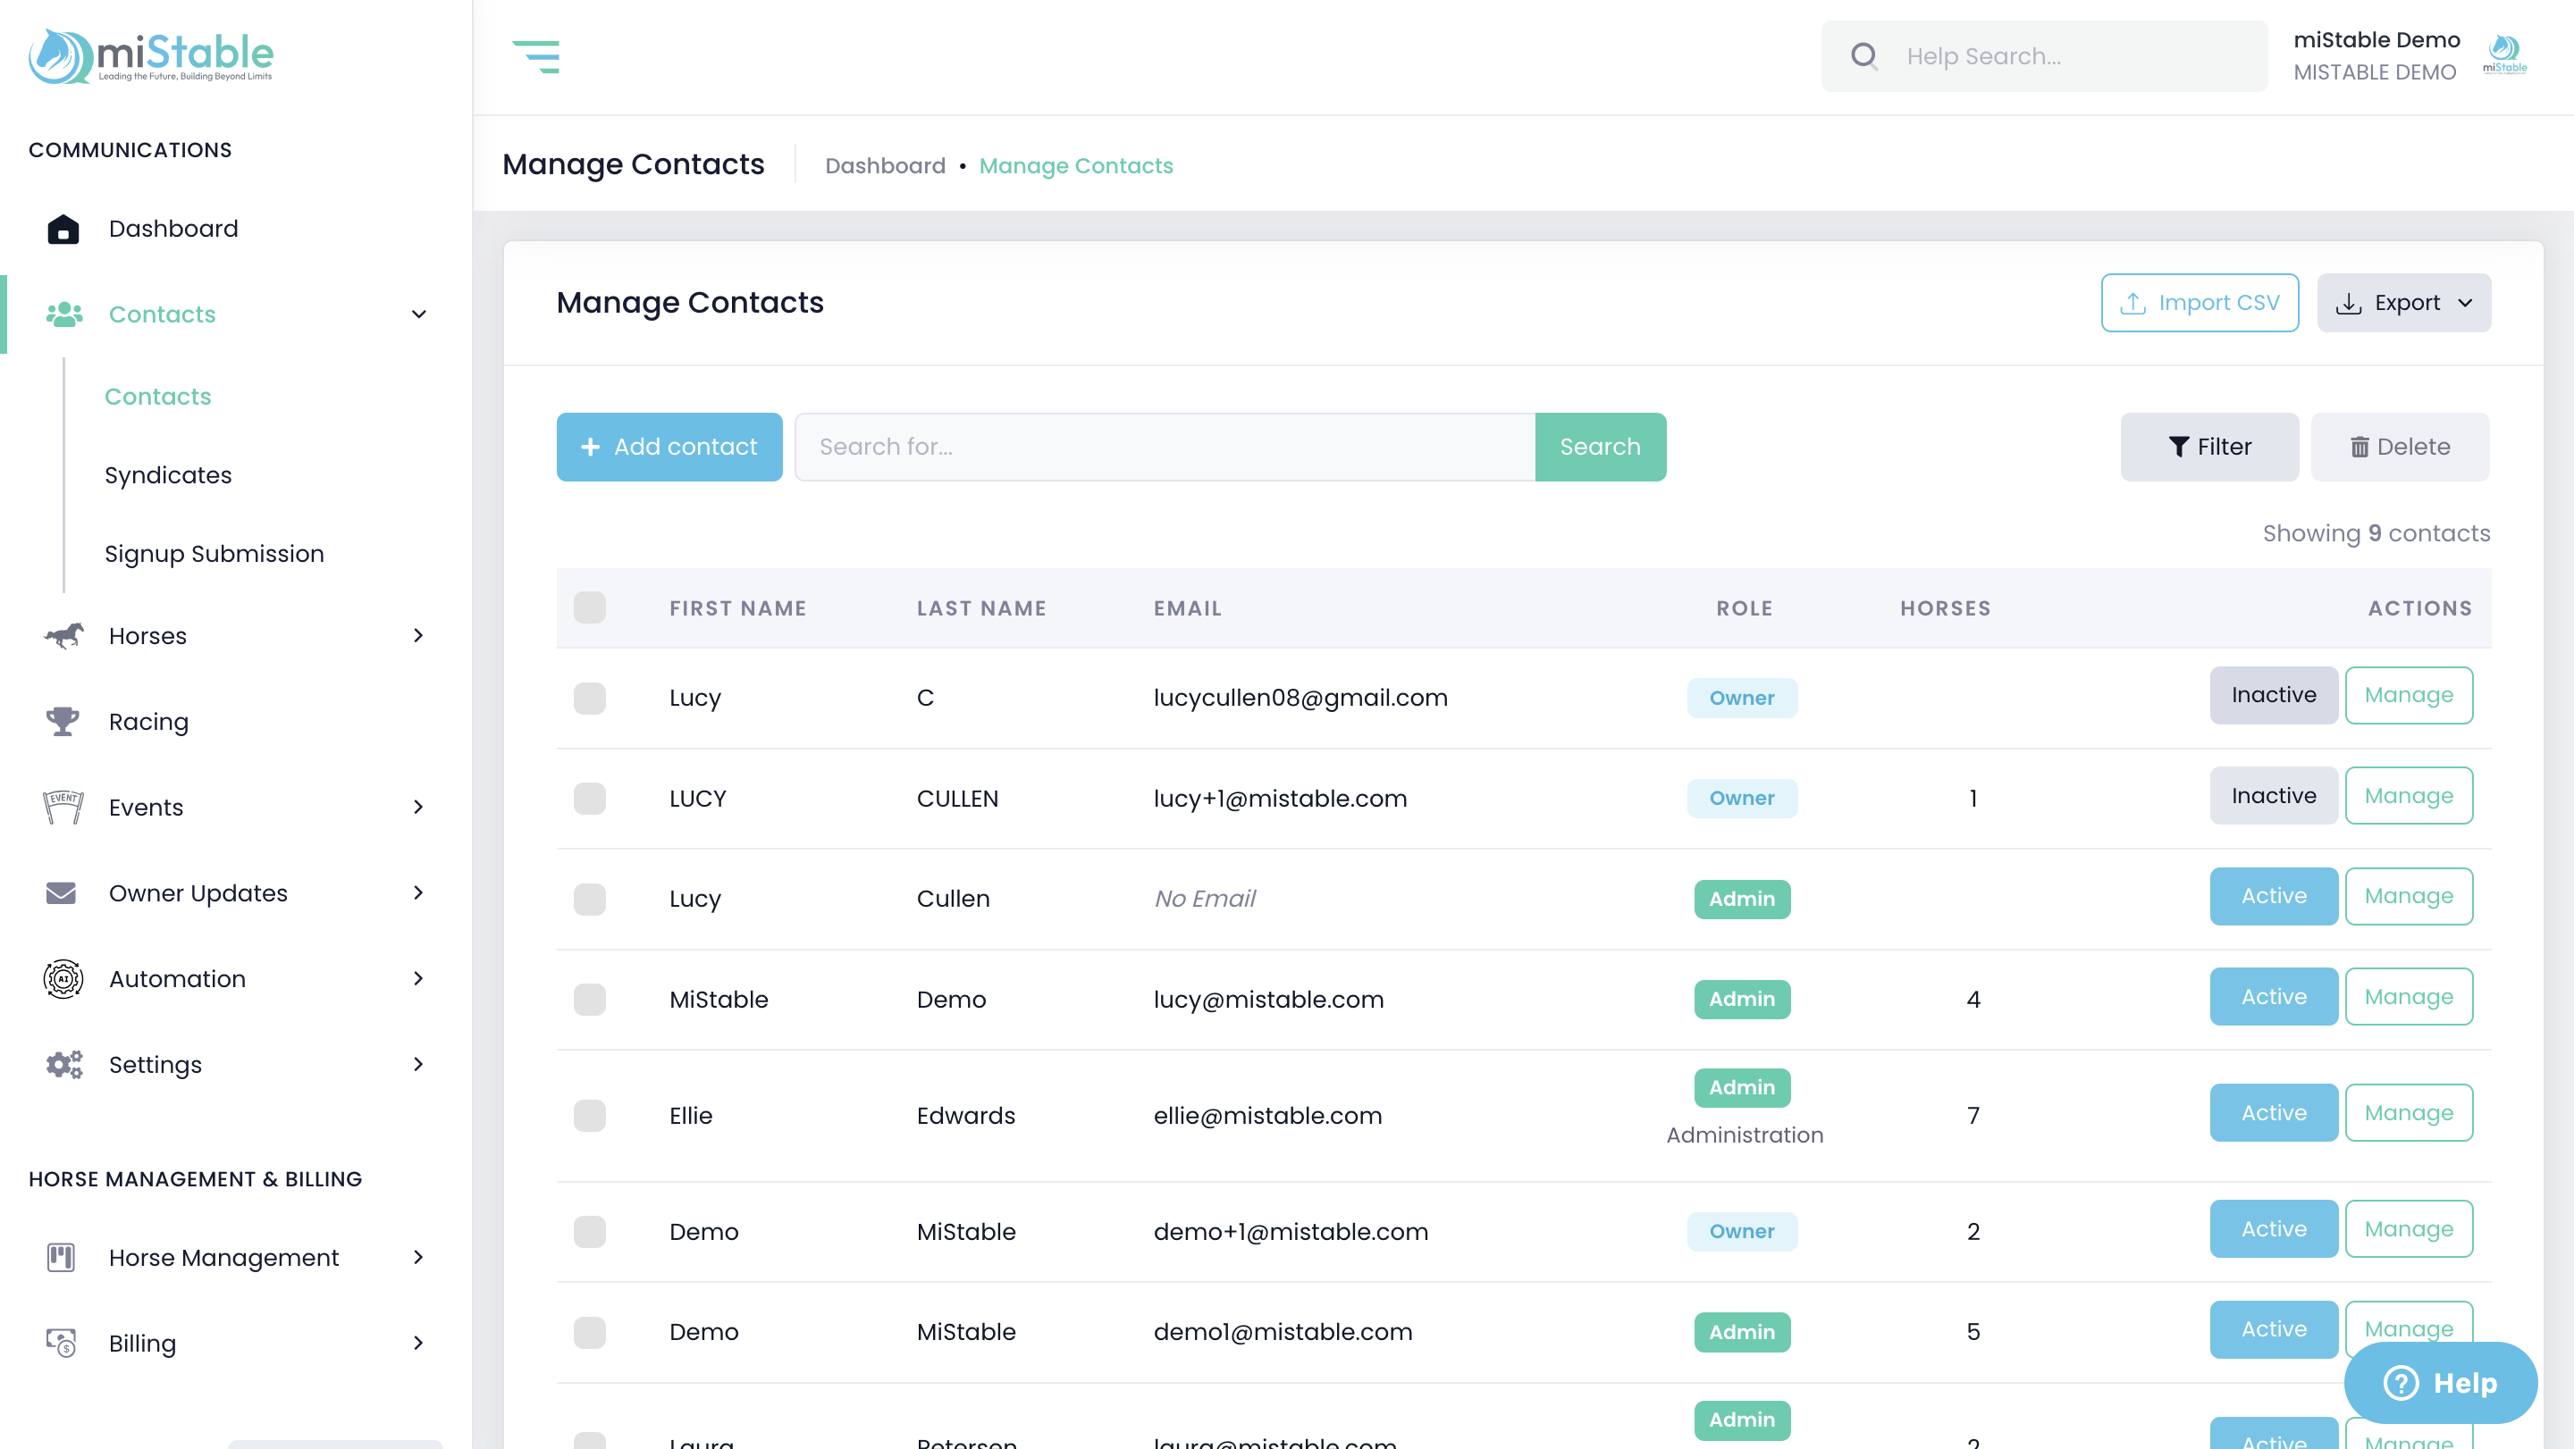Click the Racing trophy icon
2574x1449 pixels.
[63, 721]
